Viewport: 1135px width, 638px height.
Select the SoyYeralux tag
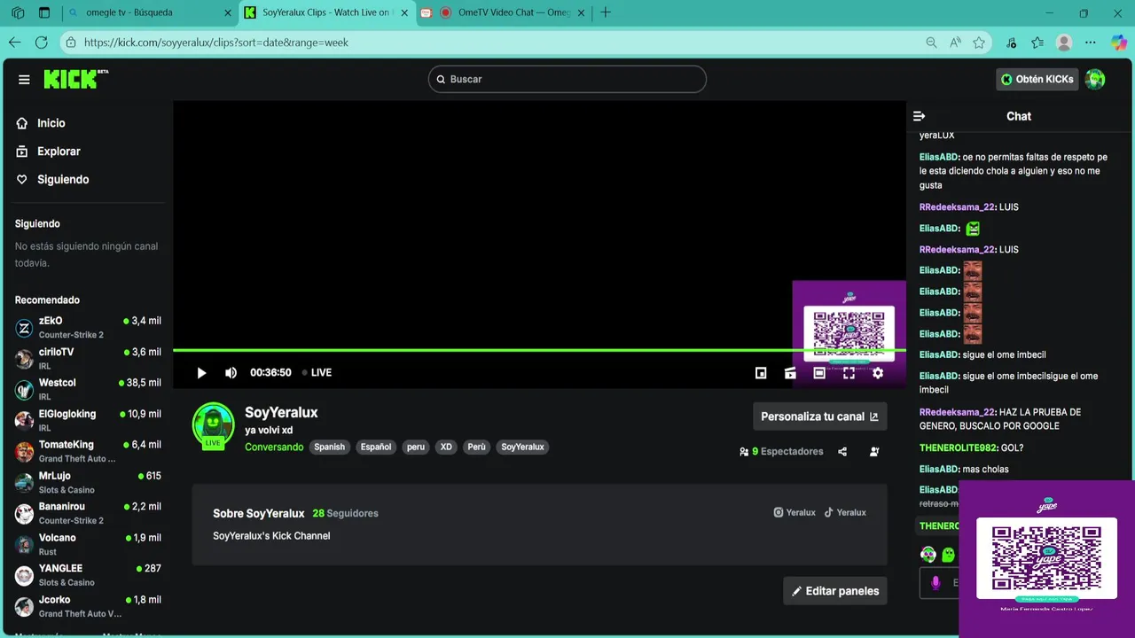pos(522,447)
